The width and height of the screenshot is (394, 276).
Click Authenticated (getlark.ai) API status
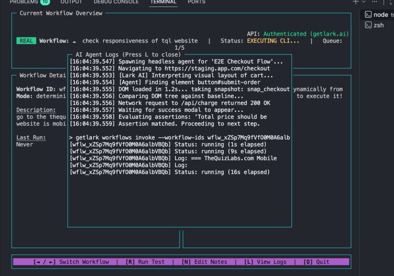(x=306, y=34)
